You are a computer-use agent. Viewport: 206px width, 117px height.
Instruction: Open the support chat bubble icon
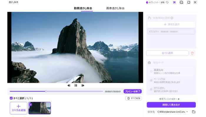tap(182, 2)
